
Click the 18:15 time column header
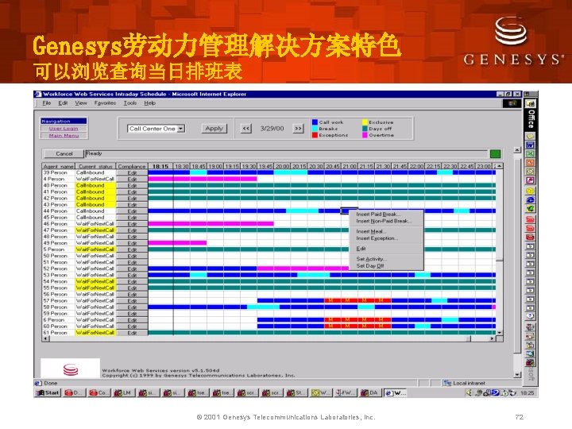point(160,166)
